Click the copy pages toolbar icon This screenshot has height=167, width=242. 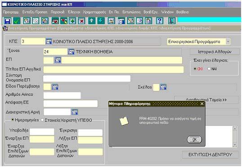point(139,21)
